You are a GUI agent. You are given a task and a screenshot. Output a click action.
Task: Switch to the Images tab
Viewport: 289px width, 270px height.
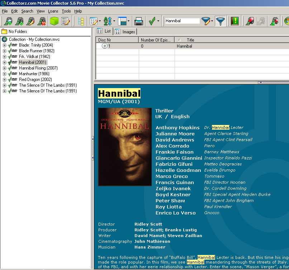click(125, 32)
